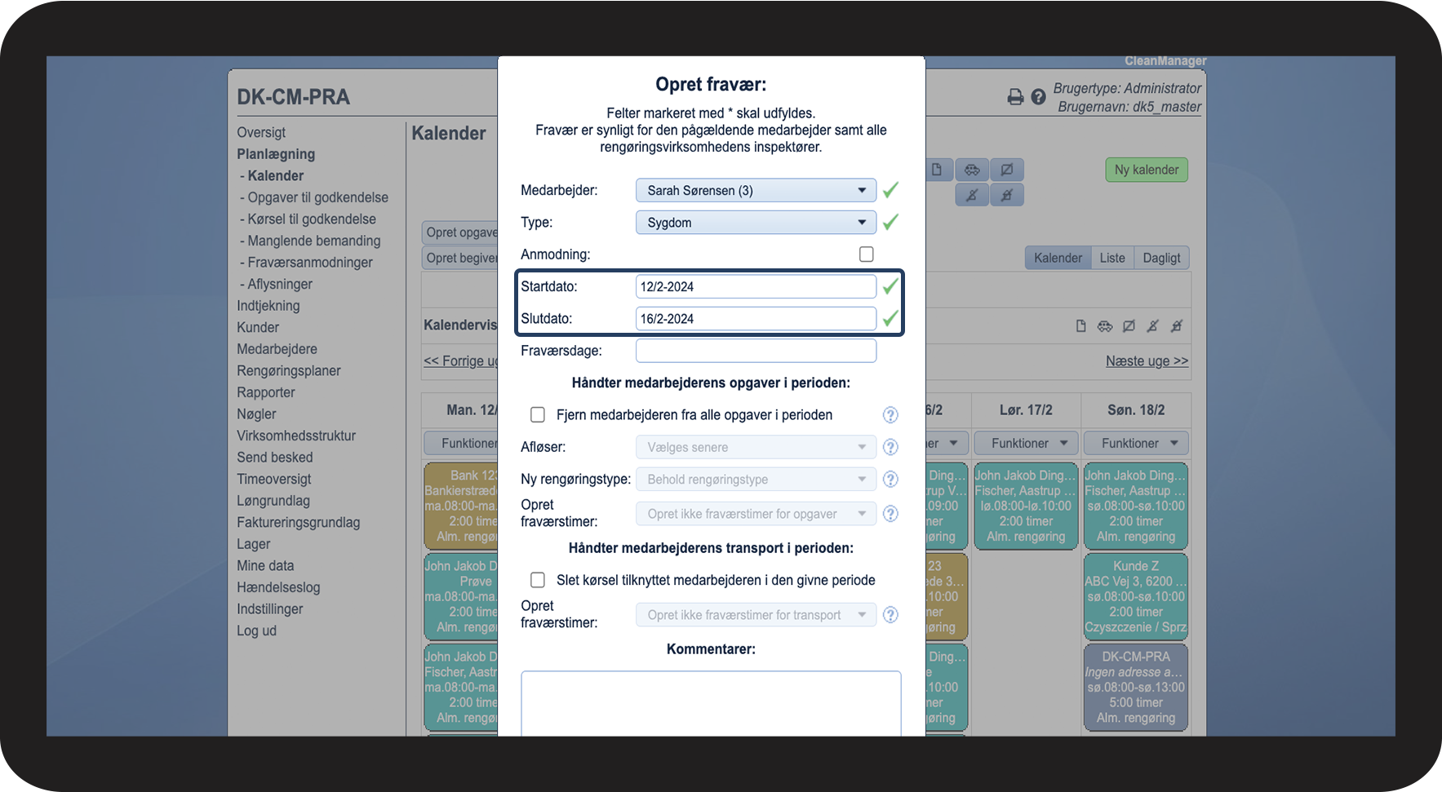The width and height of the screenshot is (1442, 792).
Task: Click the Startdato input field
Action: pyautogui.click(x=756, y=286)
